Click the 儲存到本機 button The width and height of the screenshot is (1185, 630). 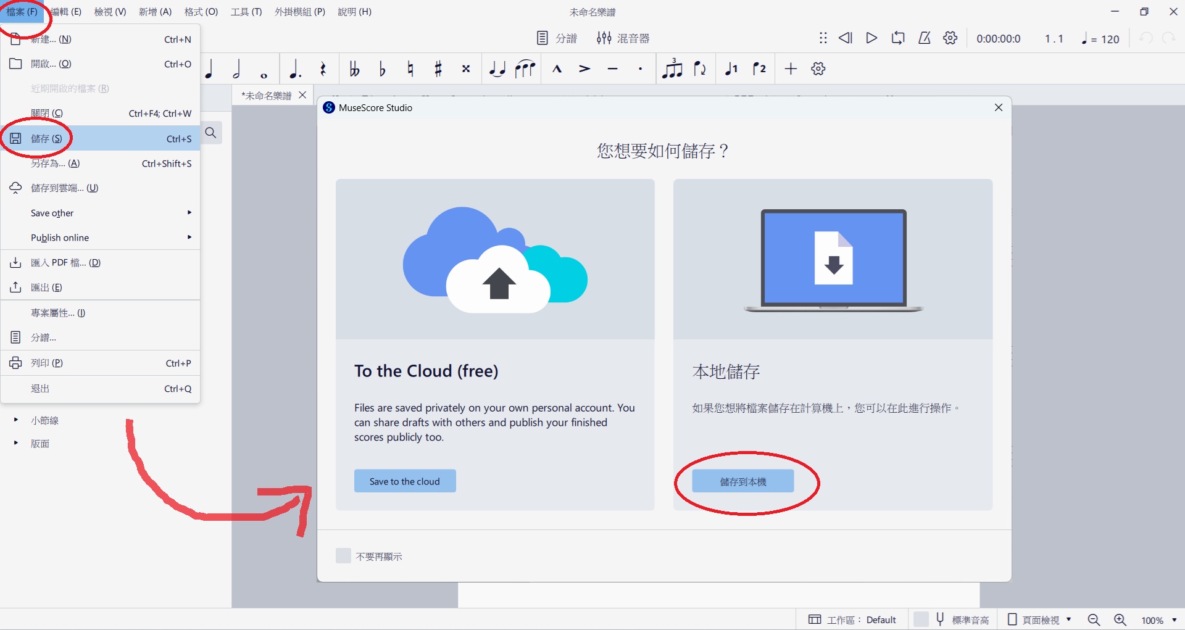point(743,481)
